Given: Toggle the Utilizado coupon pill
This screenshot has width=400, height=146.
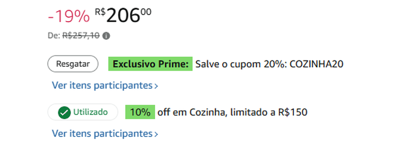Looking at the screenshot, I should [83, 112].
